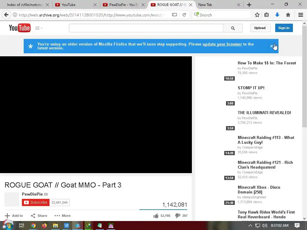Open the PewDiePie channel name link
This screenshot has width=307, height=230.
pos(32,194)
